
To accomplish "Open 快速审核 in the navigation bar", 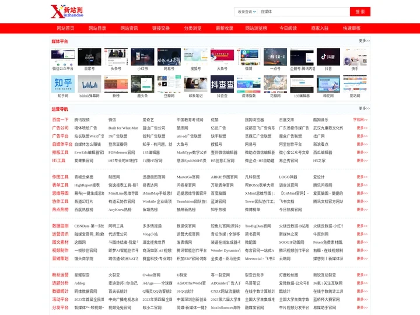I will pos(352,29).
